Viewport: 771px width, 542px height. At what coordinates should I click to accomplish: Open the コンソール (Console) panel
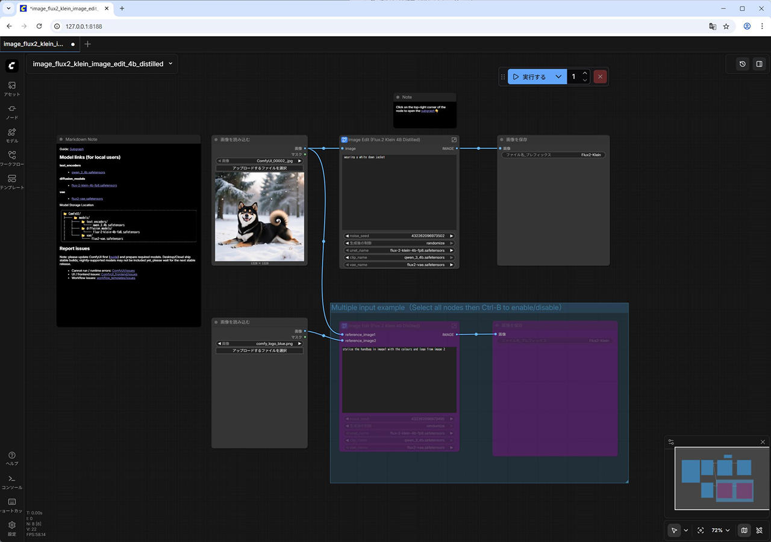(x=12, y=482)
